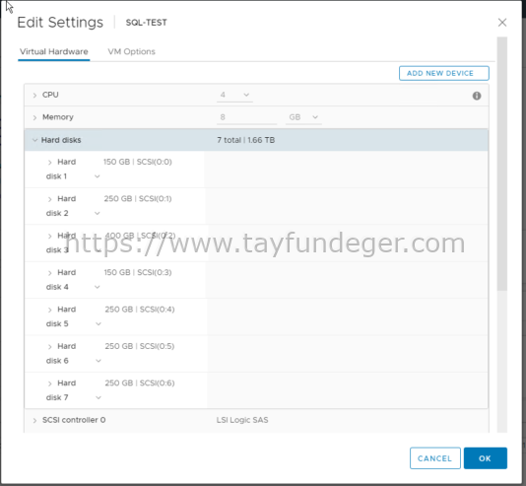
Task: Open the memory unit GB dropdown
Action: [303, 117]
